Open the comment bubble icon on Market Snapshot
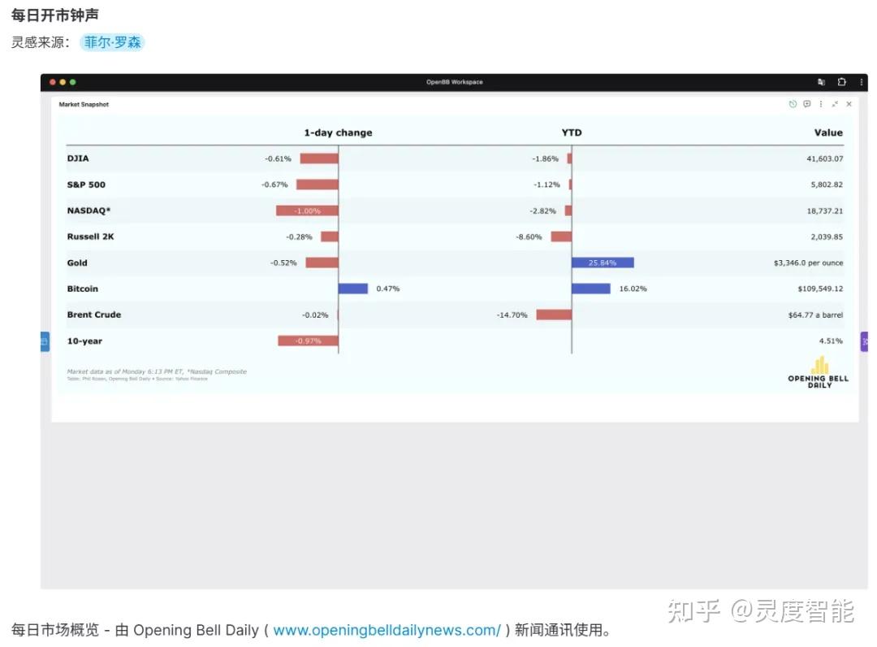The height and width of the screenshot is (647, 877). tap(806, 104)
